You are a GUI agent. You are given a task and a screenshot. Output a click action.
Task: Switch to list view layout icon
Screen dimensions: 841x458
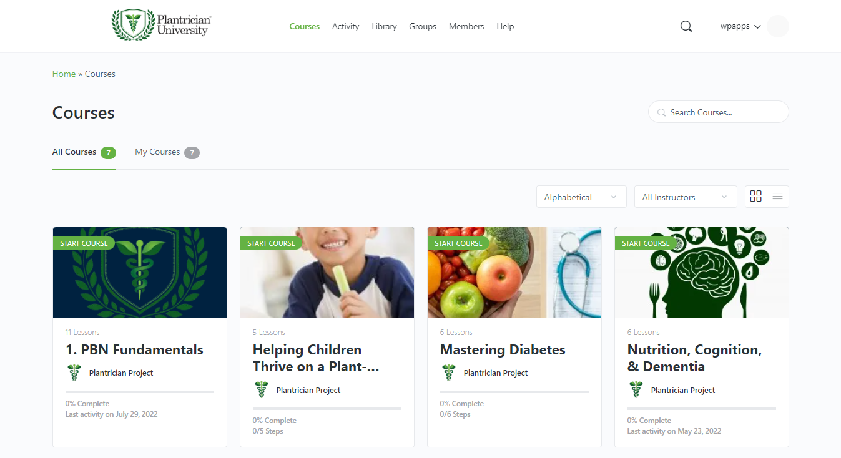coord(777,197)
